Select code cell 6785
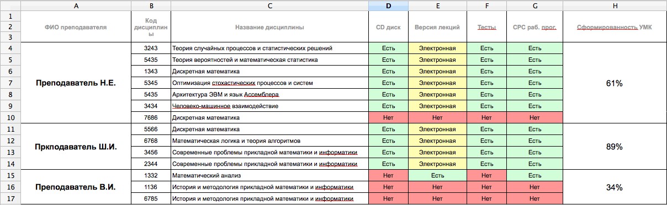Image resolution: width=667 pixels, height=205 pixels. coord(151,198)
